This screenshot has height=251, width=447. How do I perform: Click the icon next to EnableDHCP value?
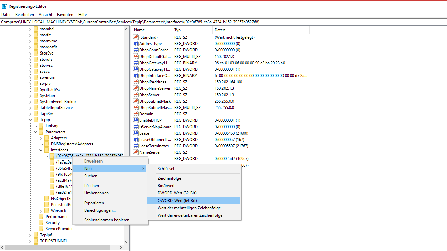136,120
